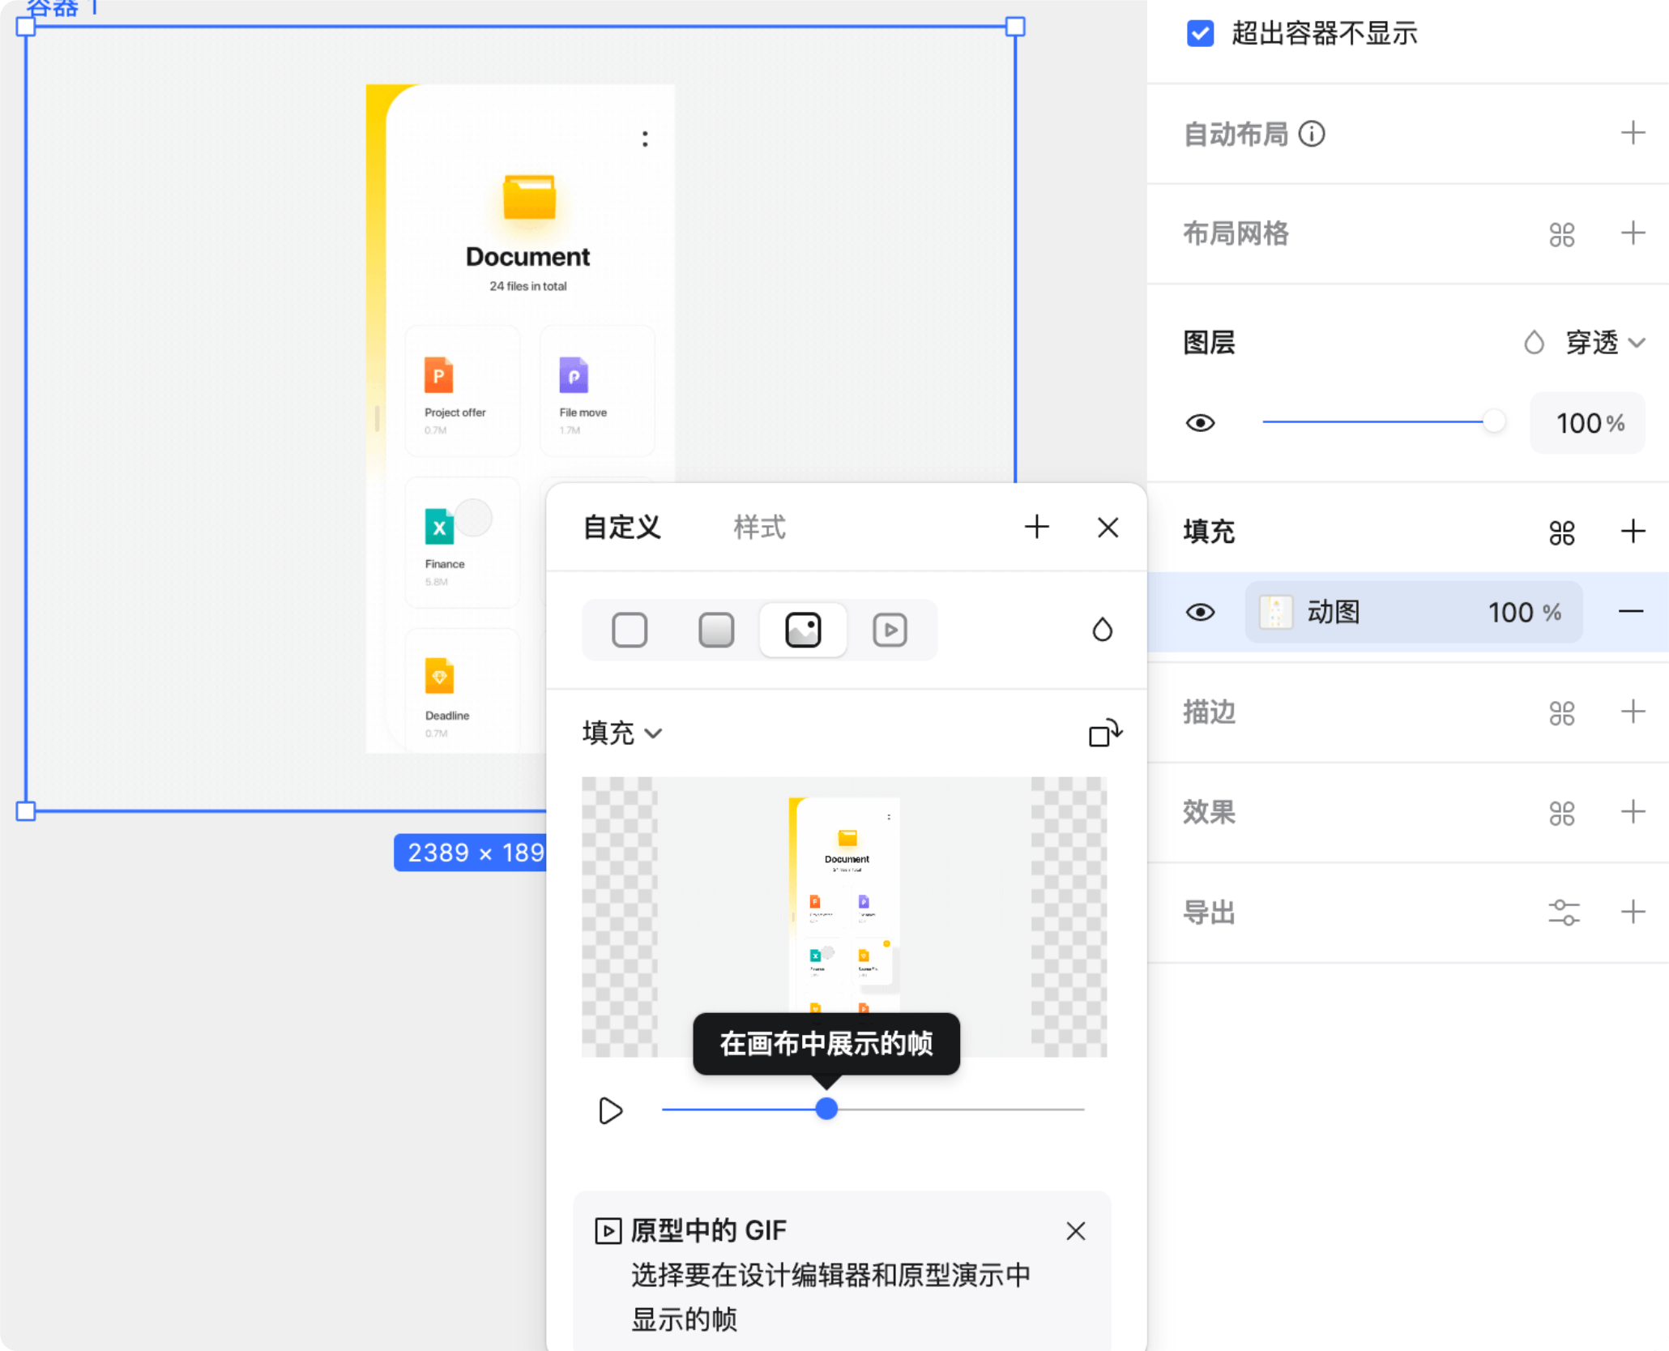Image resolution: width=1669 pixels, height=1351 pixels.
Task: Select the gradient fill type icon
Action: [716, 630]
